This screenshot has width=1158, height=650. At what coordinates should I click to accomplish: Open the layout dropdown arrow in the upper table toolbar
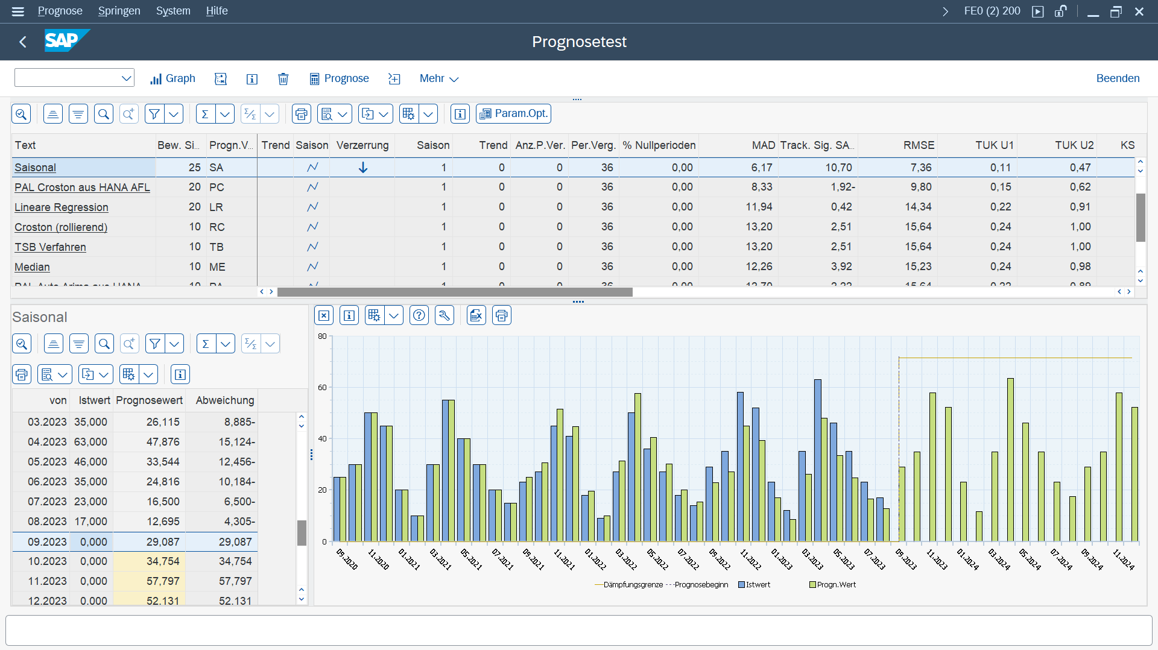(428, 113)
